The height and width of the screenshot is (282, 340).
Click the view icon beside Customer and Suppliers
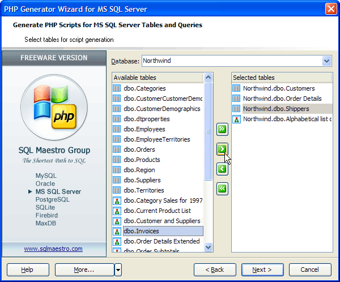117,221
